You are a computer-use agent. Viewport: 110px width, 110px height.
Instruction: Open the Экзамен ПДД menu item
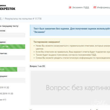pos(81,7)
